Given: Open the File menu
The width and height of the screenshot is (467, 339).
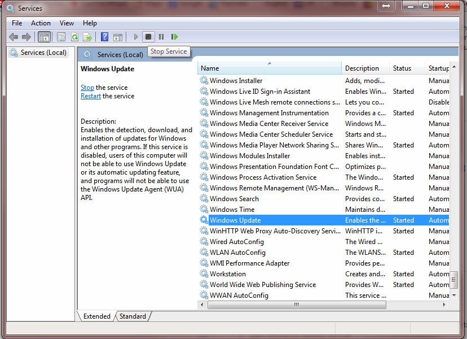Looking at the screenshot, I should pos(17,23).
